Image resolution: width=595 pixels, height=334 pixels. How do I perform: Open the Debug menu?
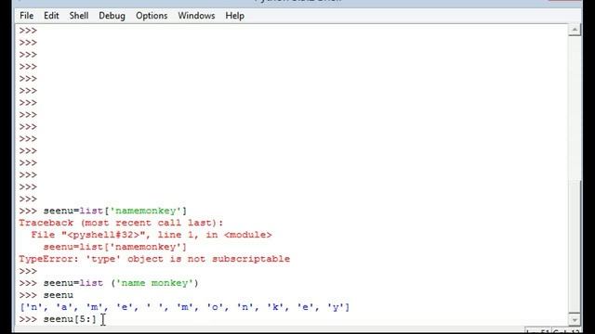pyautogui.click(x=112, y=16)
